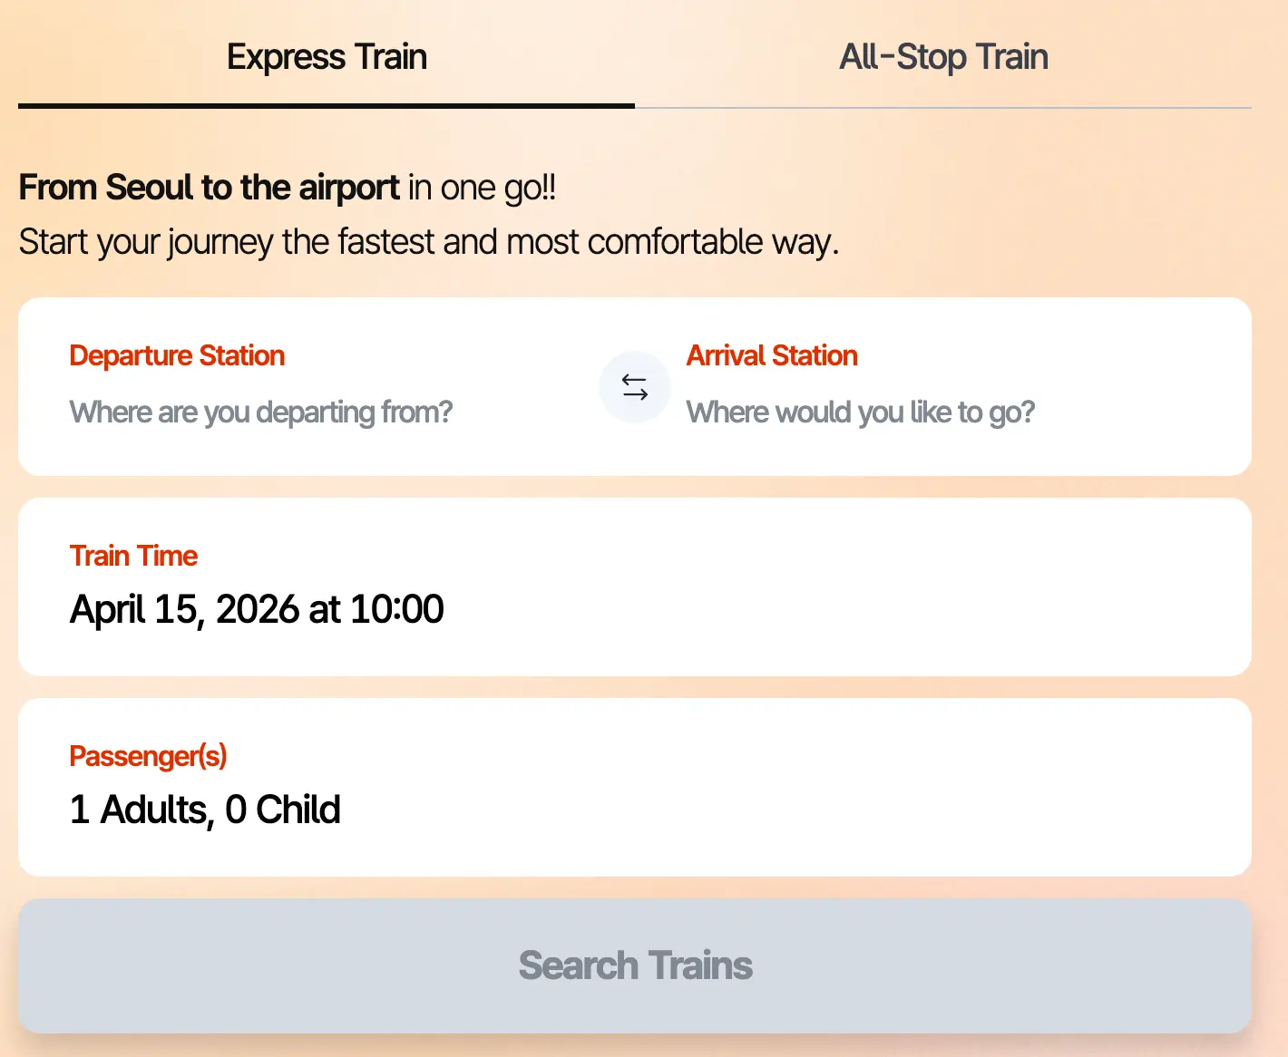Screen dimensions: 1288x1057
Task: Select the Express Train tab
Action: (327, 56)
